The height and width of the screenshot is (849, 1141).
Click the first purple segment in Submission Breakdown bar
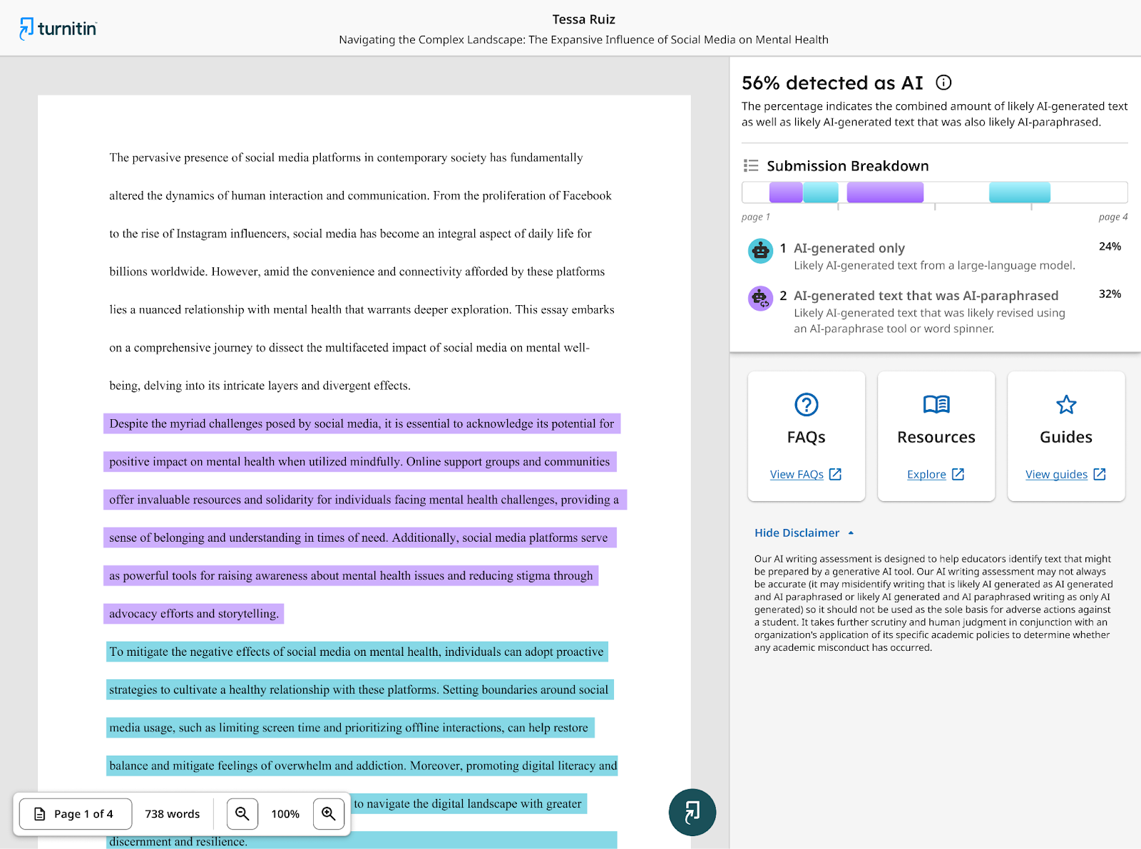(x=785, y=192)
